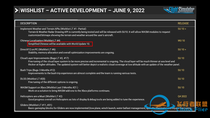210x118 pixels.
Task: Click SU 10 + release tag for Weather APIs
Action: coord(182,29)
